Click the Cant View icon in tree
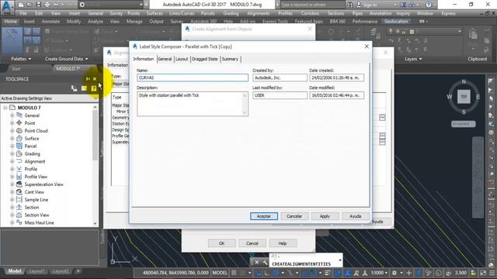 (x=19, y=191)
